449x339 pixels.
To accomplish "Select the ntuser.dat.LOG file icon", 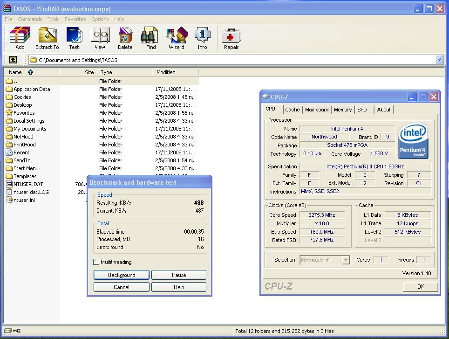I will coord(9,192).
